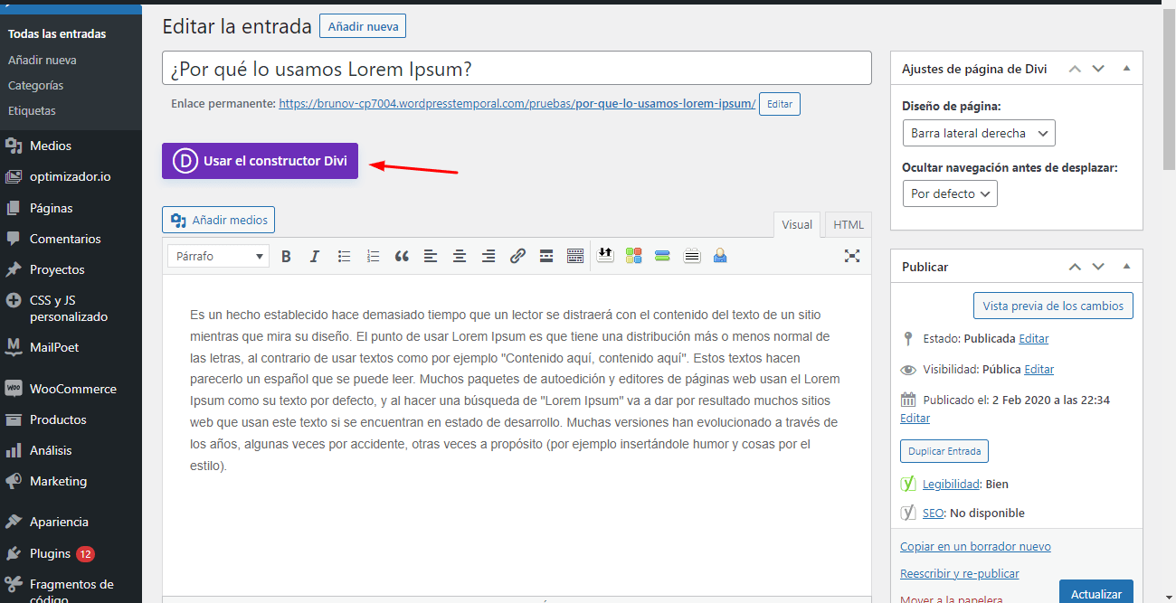Open CSS y JS personalizado menu

71,308
